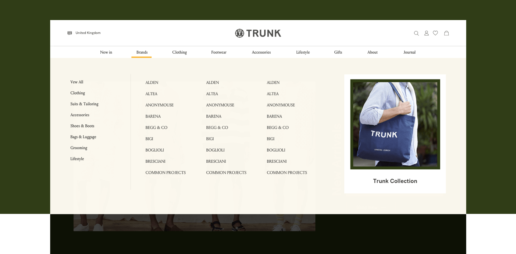
Task: Open the search icon
Action: [x=416, y=33]
